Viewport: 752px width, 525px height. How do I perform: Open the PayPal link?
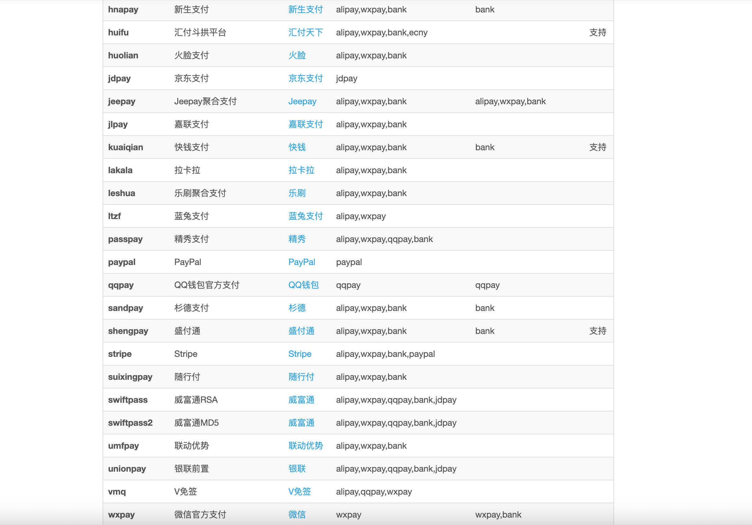pos(301,262)
